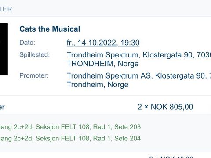211x158 pixels.
Task: Select the Trondheim Spektrum venue address text
Action: 139,55
